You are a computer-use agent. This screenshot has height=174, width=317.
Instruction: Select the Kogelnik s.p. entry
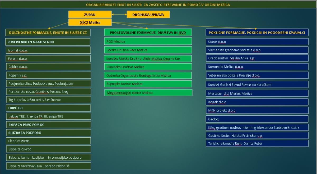point(48,75)
